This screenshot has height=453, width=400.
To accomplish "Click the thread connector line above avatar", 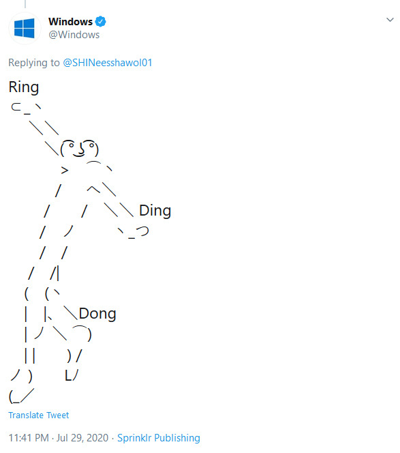I will [25, 4].
